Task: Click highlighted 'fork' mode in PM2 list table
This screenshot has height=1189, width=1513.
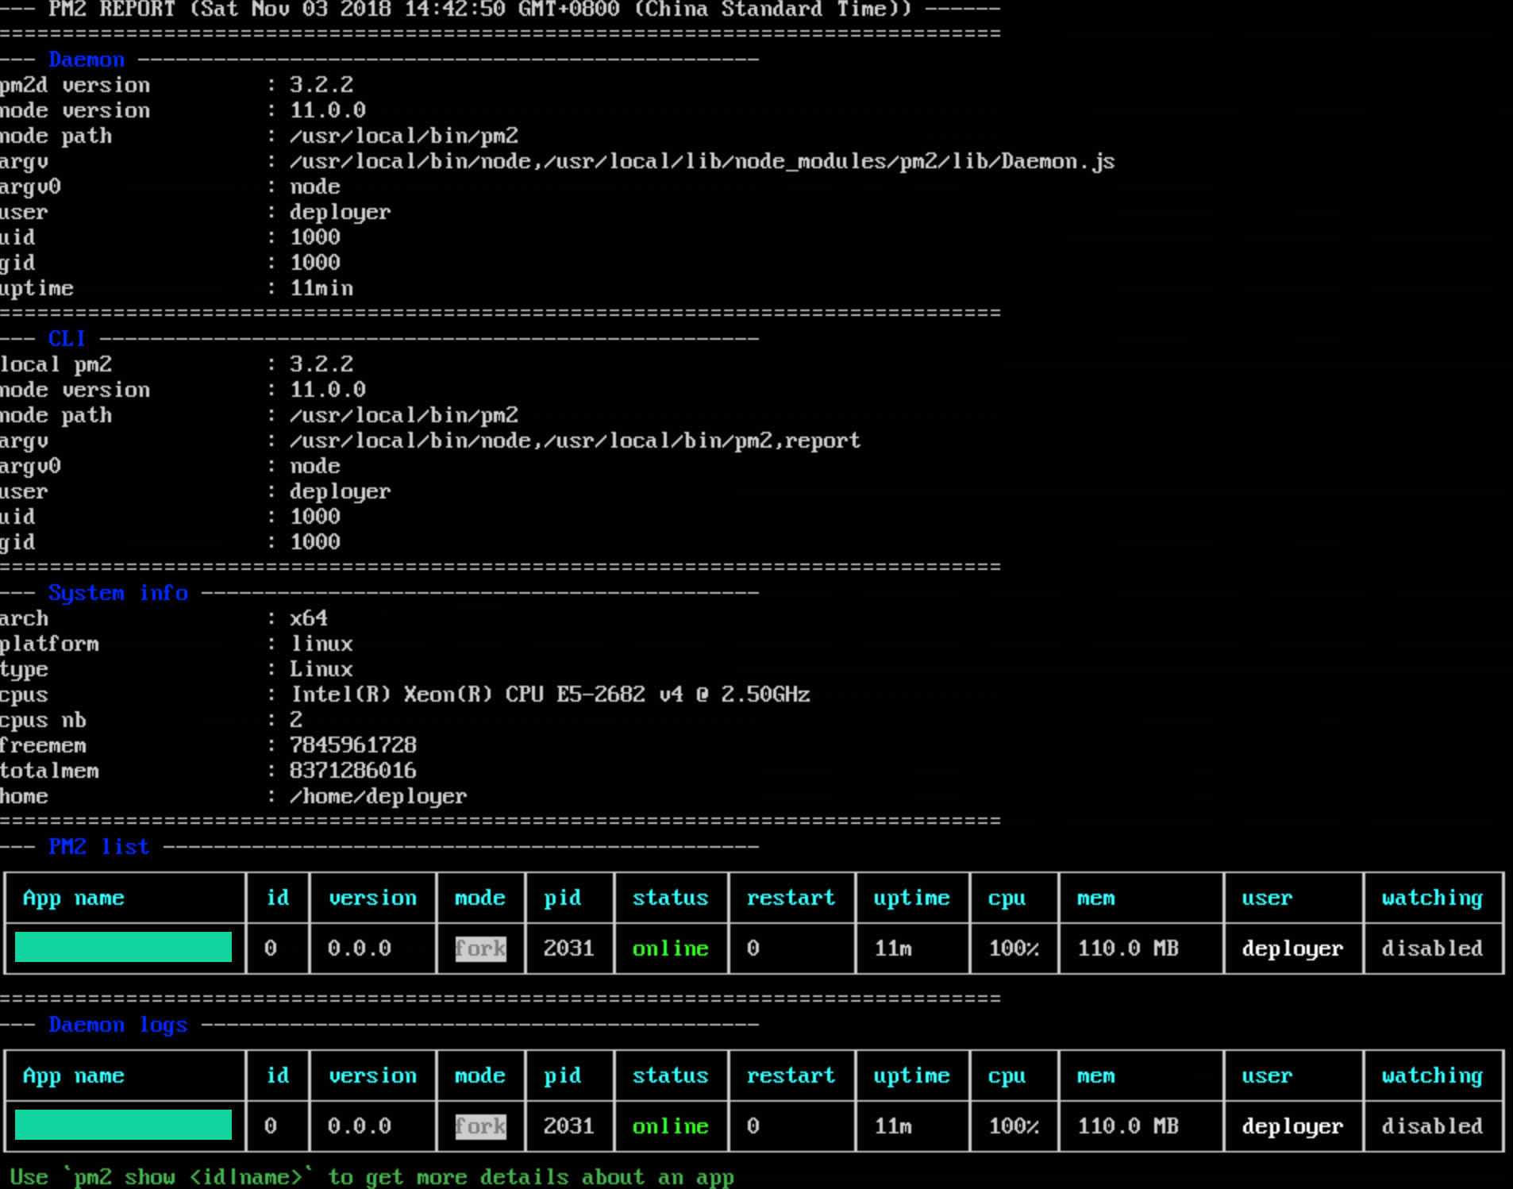Action: point(480,949)
